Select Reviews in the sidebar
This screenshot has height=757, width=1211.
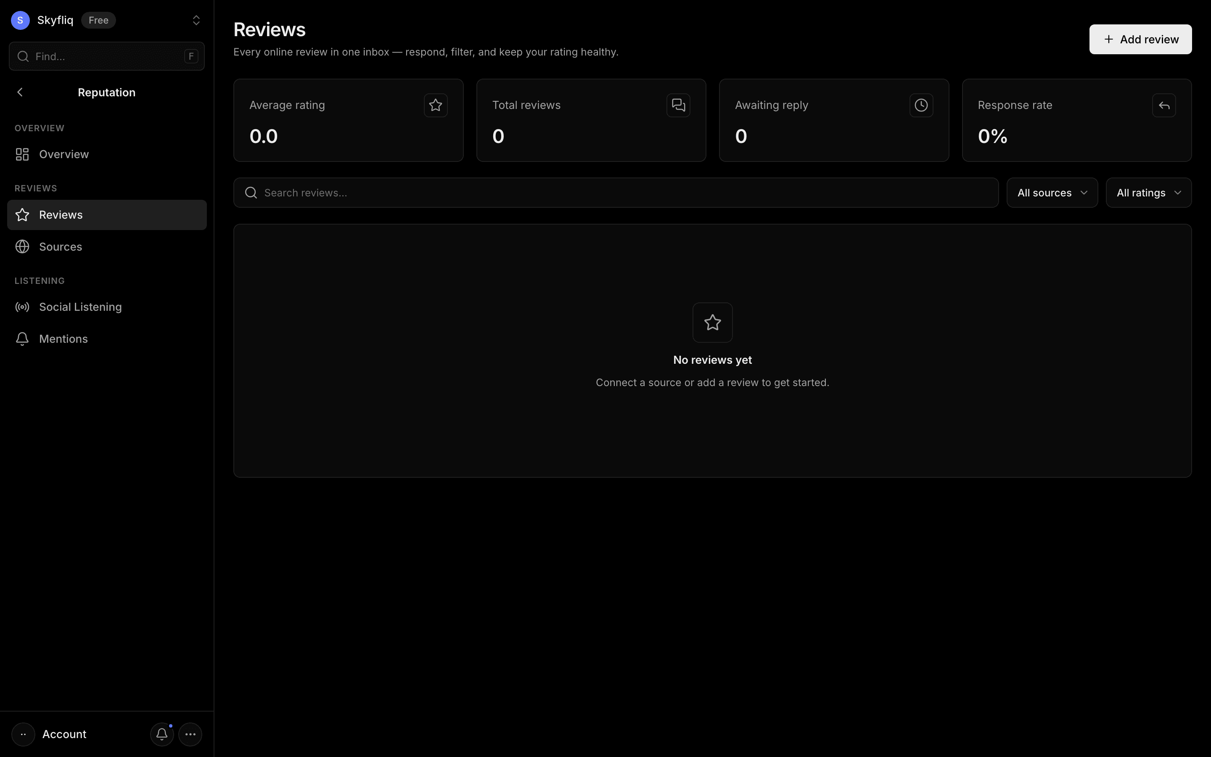click(x=106, y=215)
